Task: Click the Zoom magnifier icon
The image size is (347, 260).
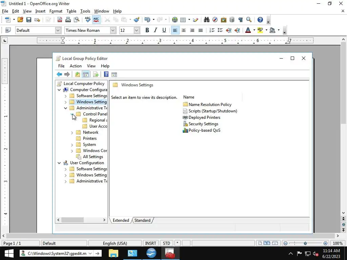Action: (249, 20)
